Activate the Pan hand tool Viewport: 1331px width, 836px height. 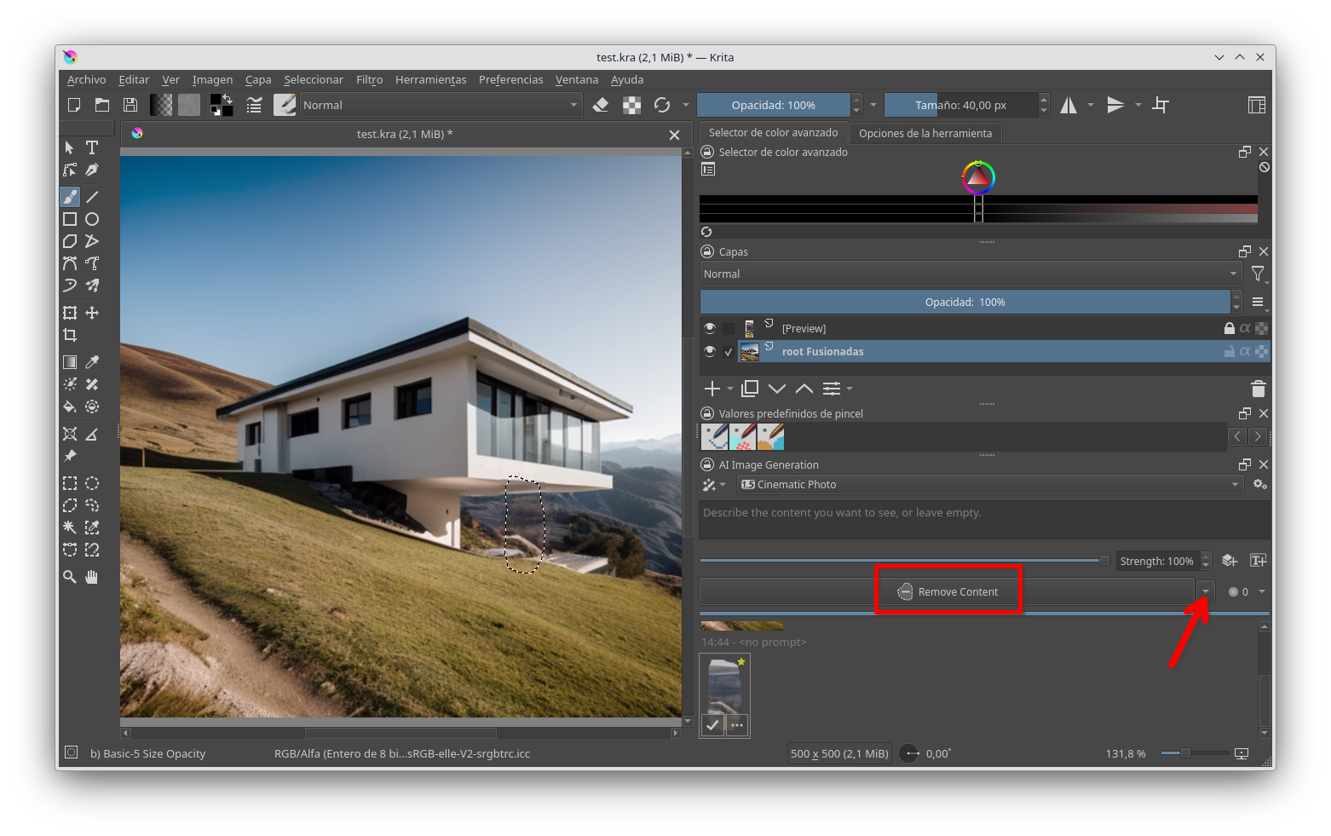click(92, 577)
